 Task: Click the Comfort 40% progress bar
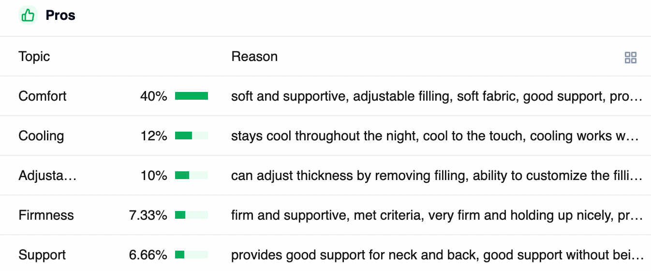pos(192,96)
